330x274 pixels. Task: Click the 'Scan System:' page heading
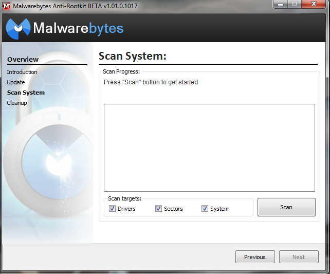pyautogui.click(x=133, y=56)
